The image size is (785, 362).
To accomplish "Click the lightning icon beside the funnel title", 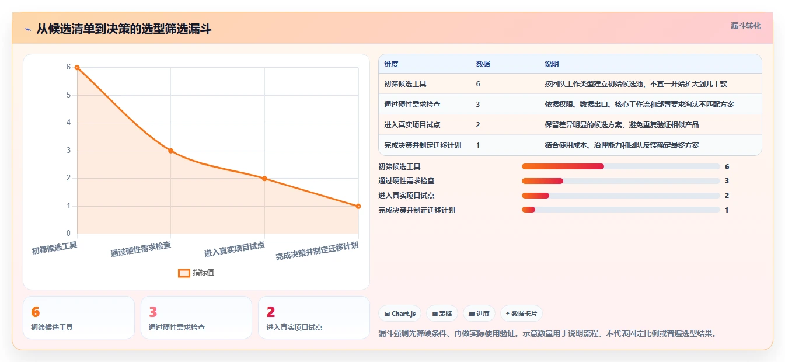I will 27,29.
